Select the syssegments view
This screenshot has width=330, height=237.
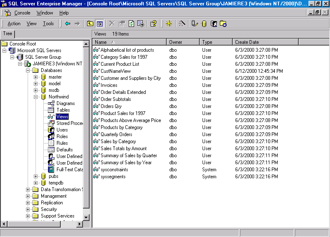click(113, 177)
